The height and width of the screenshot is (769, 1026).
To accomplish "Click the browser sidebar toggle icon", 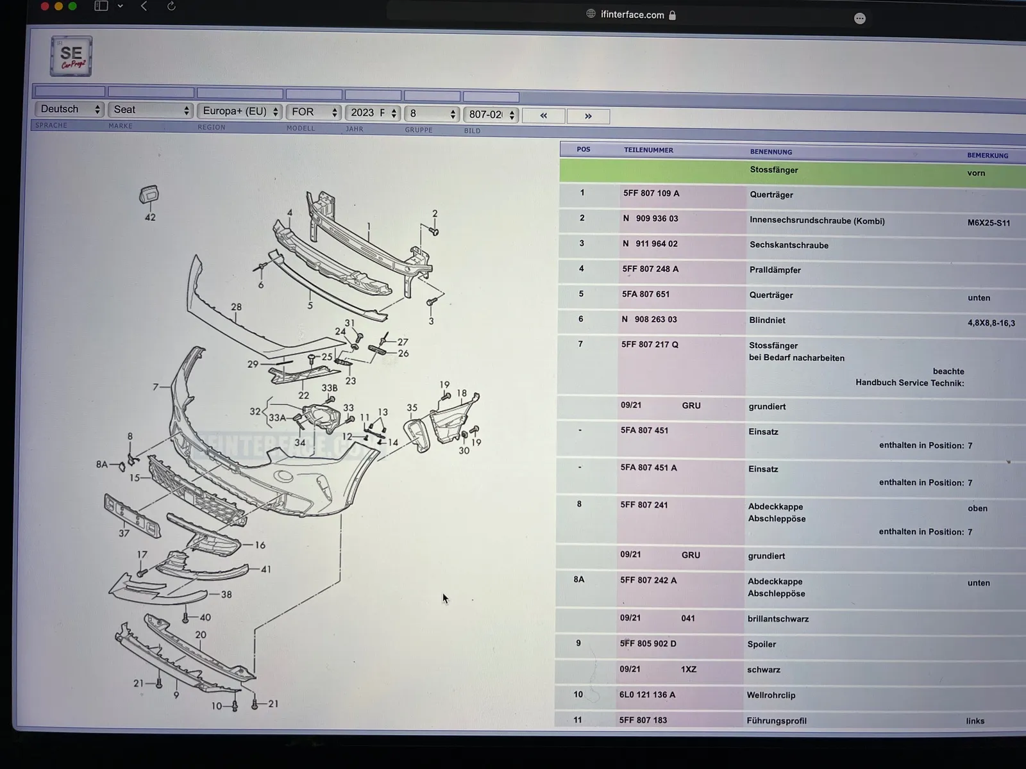I will coord(101,6).
